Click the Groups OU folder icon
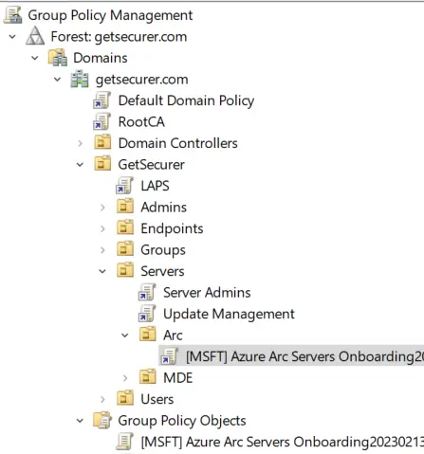Viewport: 424px width, 454px height. pos(125,248)
